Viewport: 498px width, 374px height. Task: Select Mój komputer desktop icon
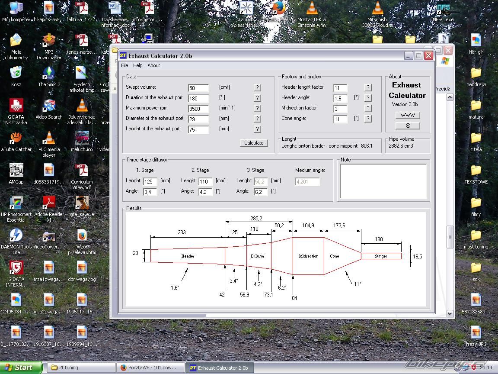16,12
